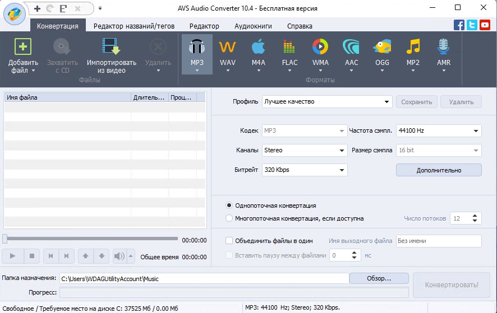Screen dimensions: 497x313
Task: Enable Объединить файлы в один checkbox
Action: [229, 241]
